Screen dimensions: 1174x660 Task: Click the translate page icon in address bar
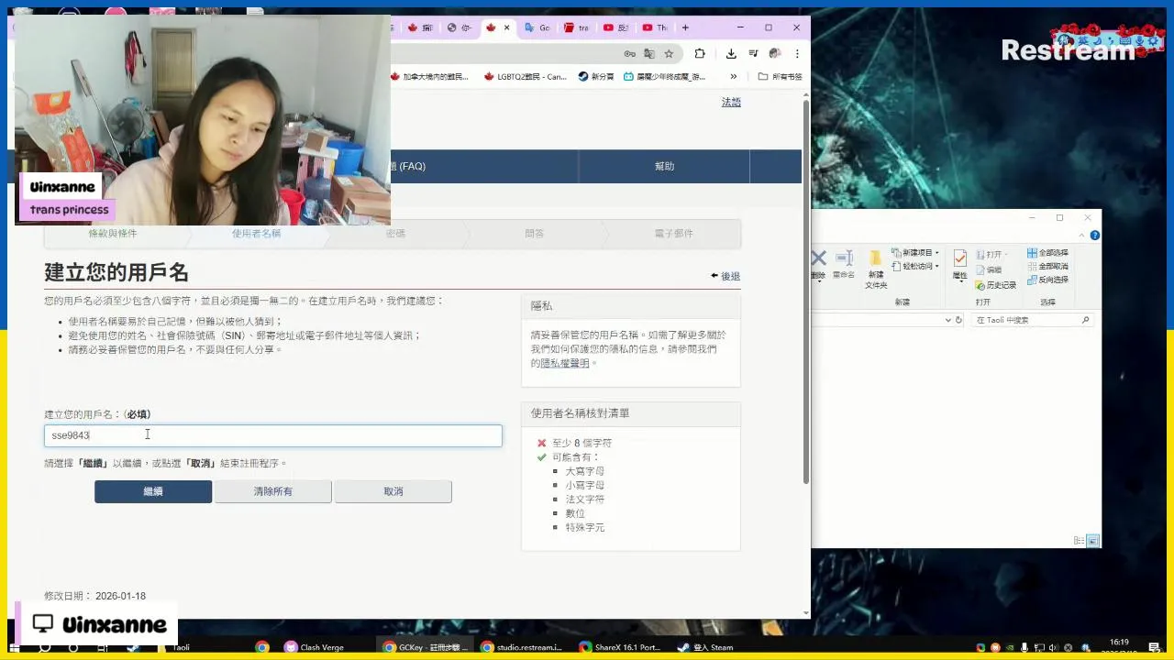tap(649, 54)
